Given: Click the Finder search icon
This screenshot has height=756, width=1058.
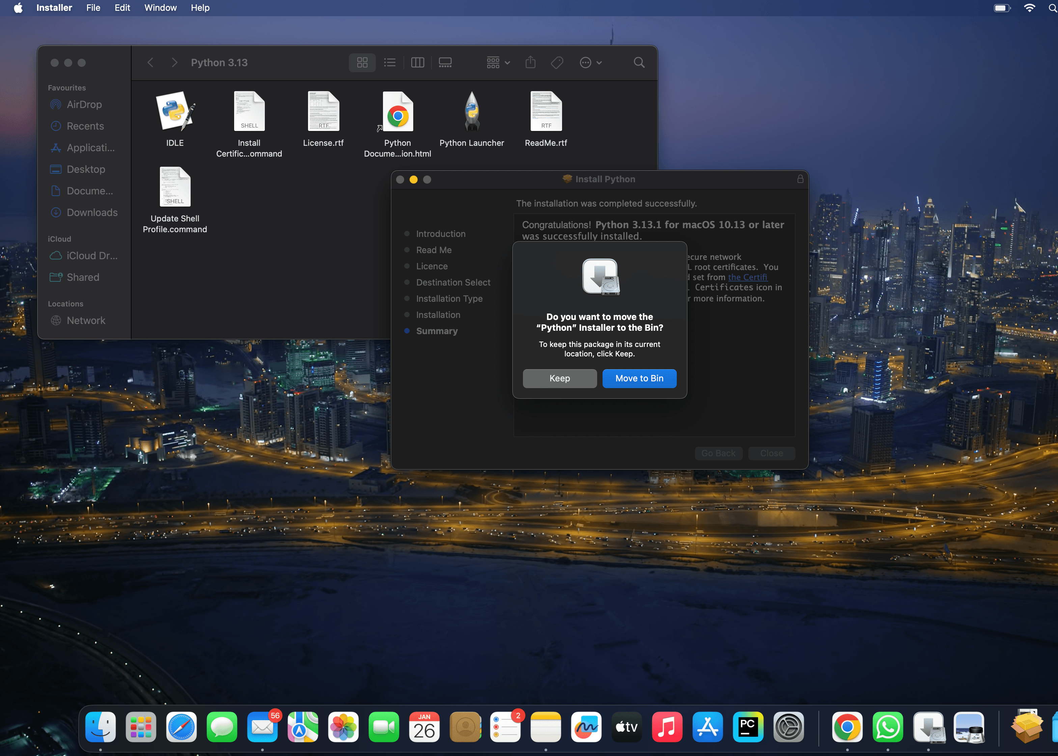Looking at the screenshot, I should click(x=639, y=62).
